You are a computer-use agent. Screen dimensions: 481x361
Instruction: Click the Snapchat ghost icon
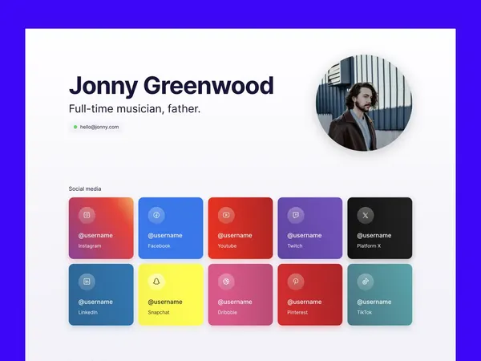pyautogui.click(x=156, y=282)
